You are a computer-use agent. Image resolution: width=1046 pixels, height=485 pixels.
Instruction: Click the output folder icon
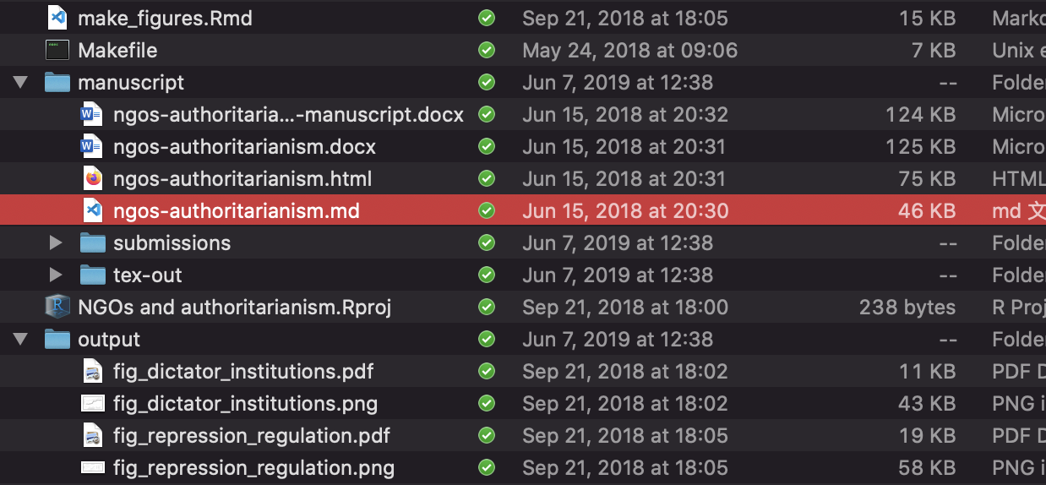[x=57, y=339]
